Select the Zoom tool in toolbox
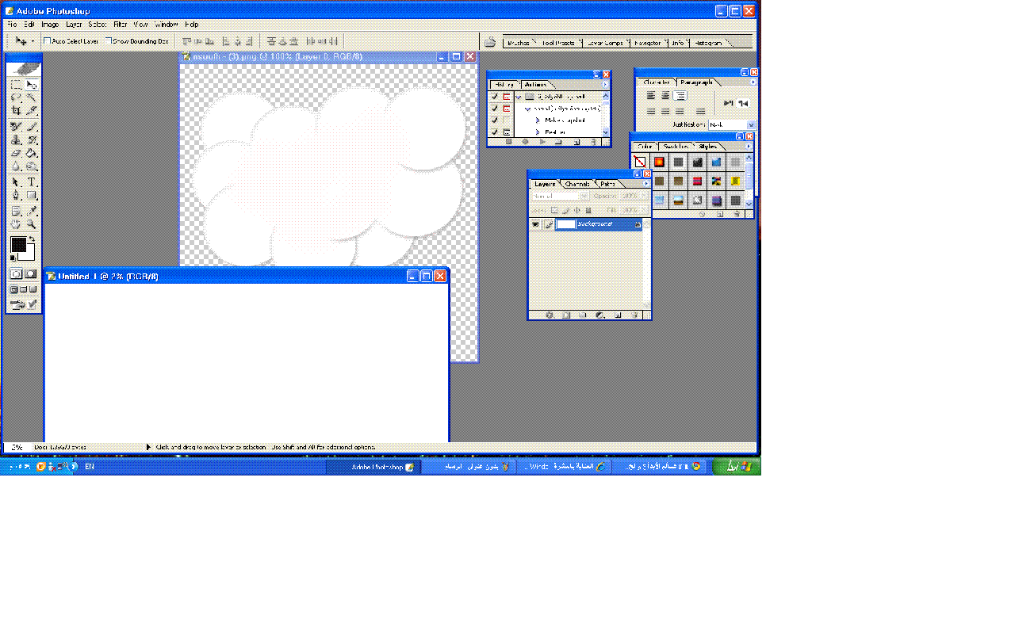This screenshot has height=634, width=1015. [x=32, y=224]
